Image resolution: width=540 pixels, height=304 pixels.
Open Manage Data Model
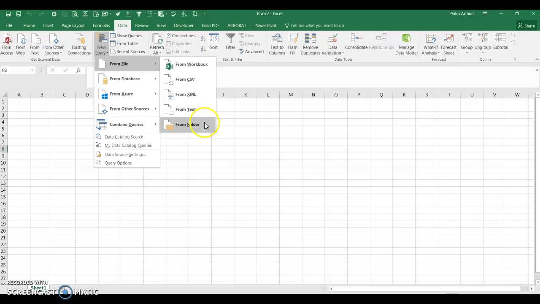click(406, 44)
